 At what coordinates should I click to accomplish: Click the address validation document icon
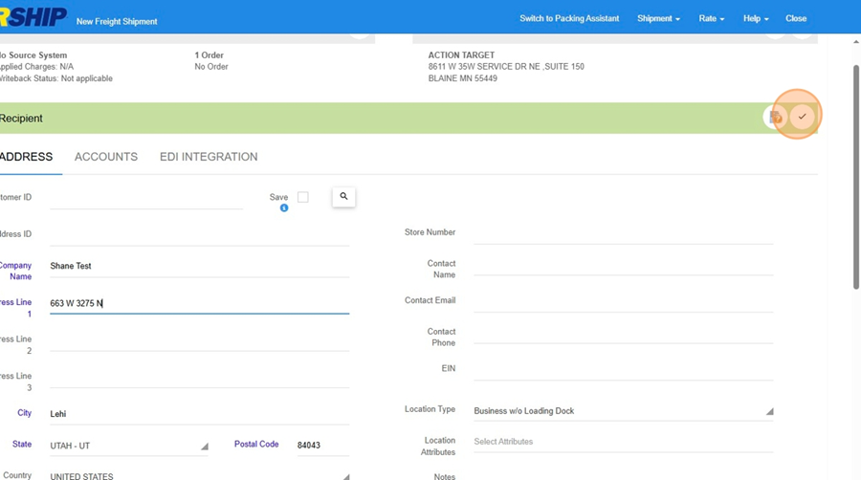776,117
